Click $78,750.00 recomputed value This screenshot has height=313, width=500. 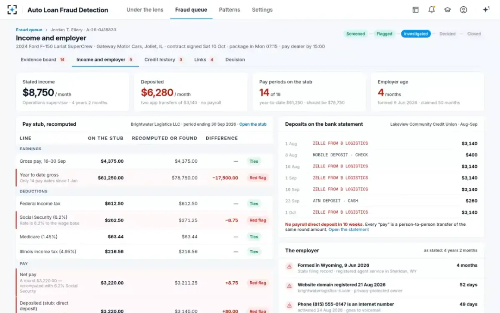click(185, 178)
